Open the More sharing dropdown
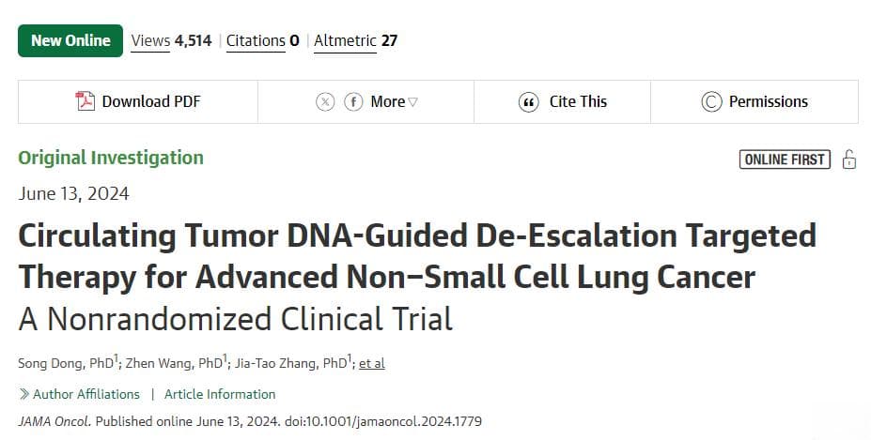 point(394,102)
